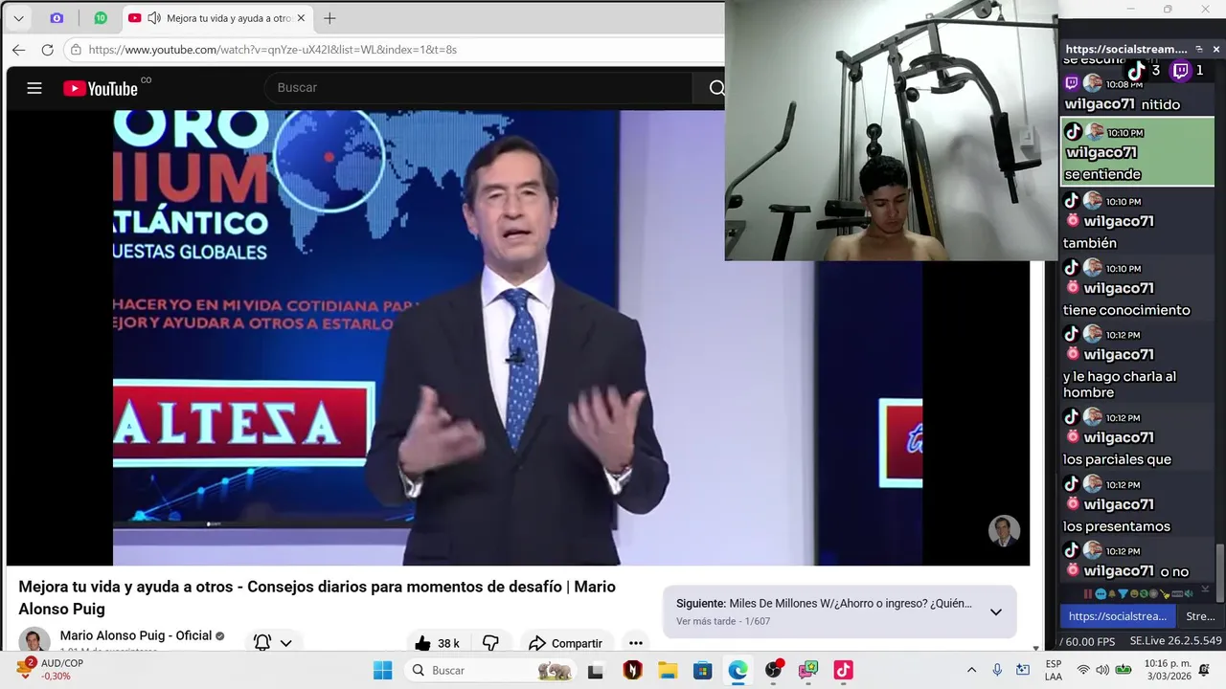Jump to latest chat with down arrow
The image size is (1226, 689).
pyautogui.click(x=1205, y=589)
